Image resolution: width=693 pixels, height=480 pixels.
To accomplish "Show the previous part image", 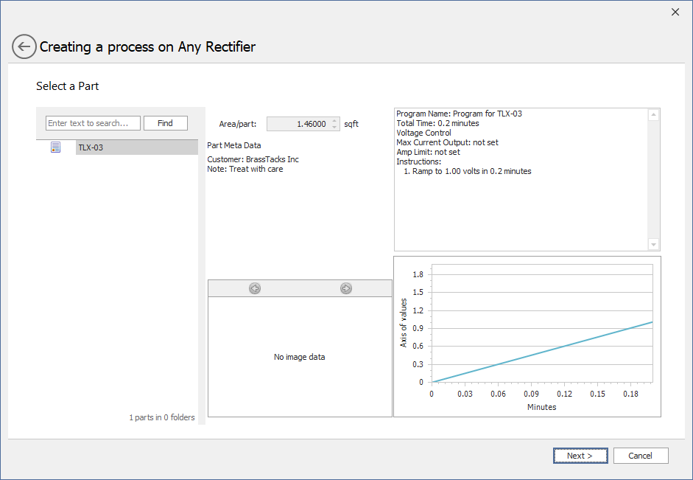I will (x=255, y=288).
